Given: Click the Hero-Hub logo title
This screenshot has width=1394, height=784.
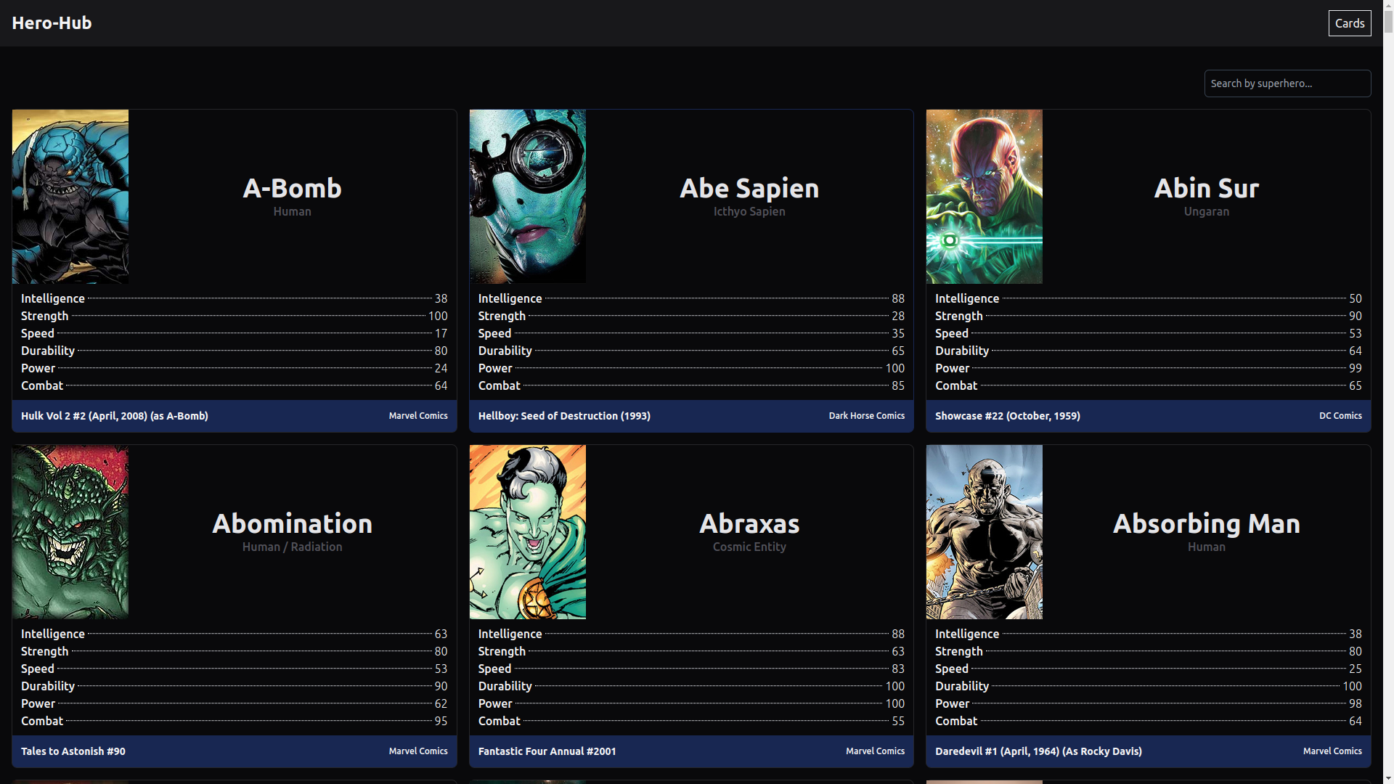Looking at the screenshot, I should coord(52,23).
